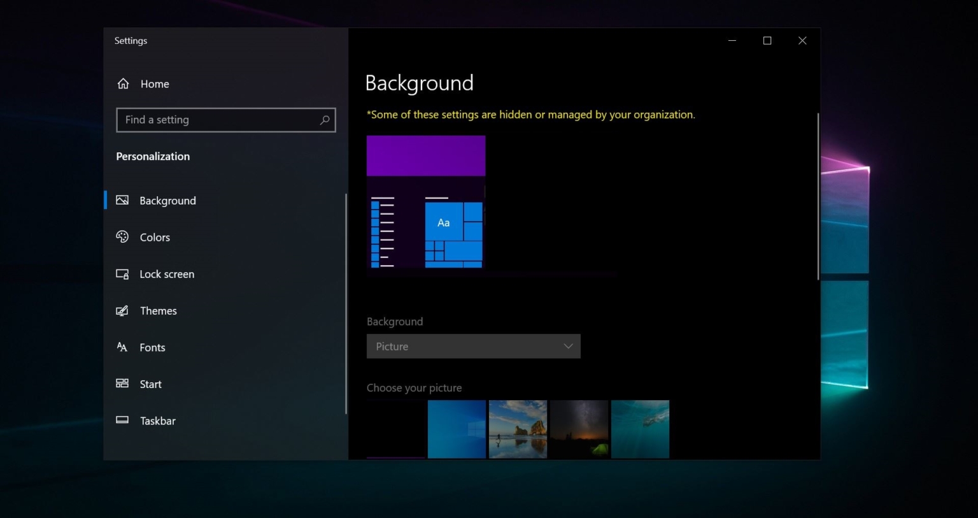Open the Background type dropdown showing Picture
The image size is (978, 518).
click(x=473, y=346)
